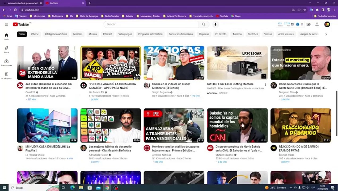
Task: Select the Todo filter chip
Action: (x=22, y=34)
